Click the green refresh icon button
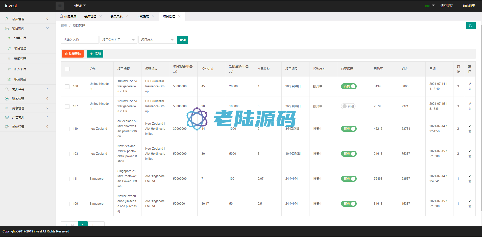This screenshot has width=482, height=237. (471, 25)
